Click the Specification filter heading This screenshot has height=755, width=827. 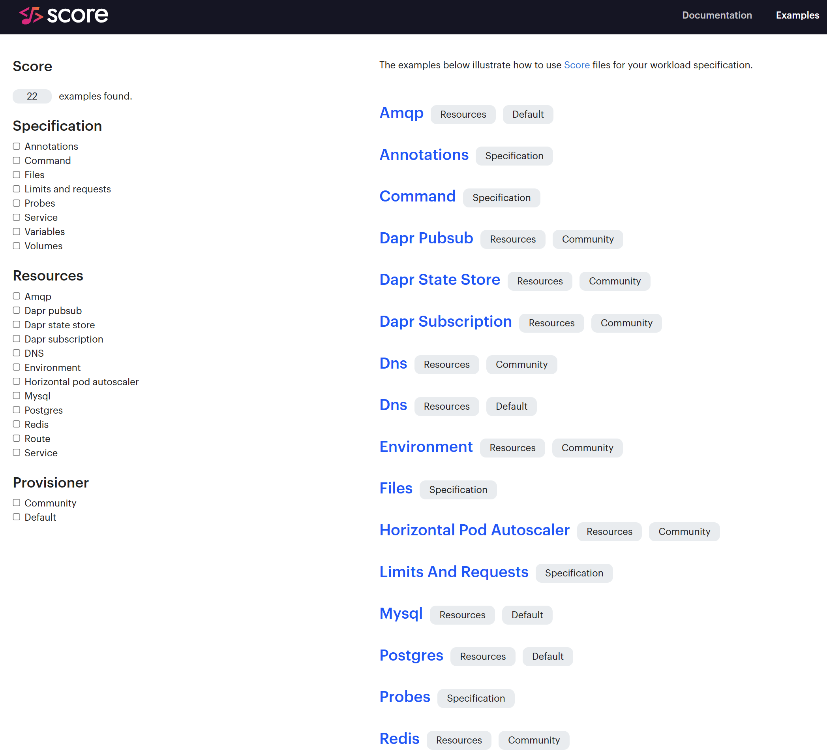click(x=57, y=126)
